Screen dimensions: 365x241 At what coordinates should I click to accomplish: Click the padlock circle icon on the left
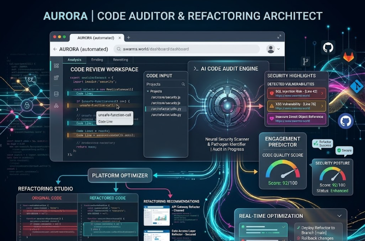click(x=27, y=105)
